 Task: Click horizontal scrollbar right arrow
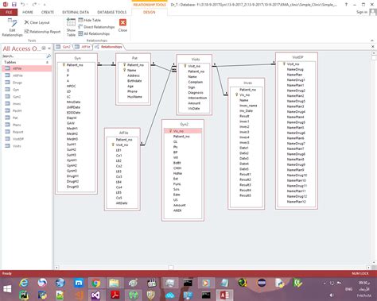pyautogui.click(x=368, y=268)
